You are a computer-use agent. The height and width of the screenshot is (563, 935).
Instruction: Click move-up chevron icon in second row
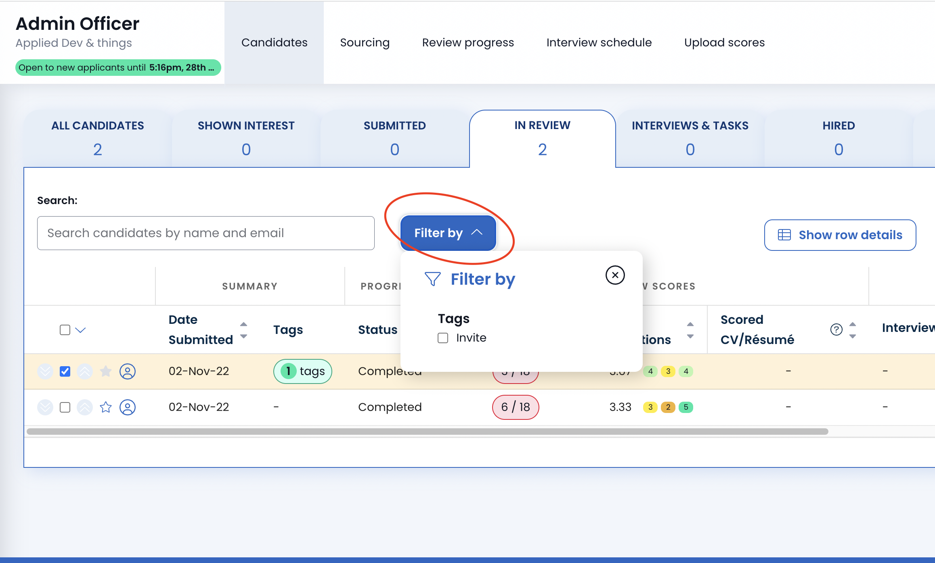[x=85, y=407]
